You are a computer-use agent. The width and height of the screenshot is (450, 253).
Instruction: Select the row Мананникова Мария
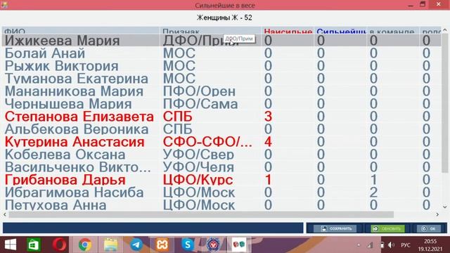221,91
